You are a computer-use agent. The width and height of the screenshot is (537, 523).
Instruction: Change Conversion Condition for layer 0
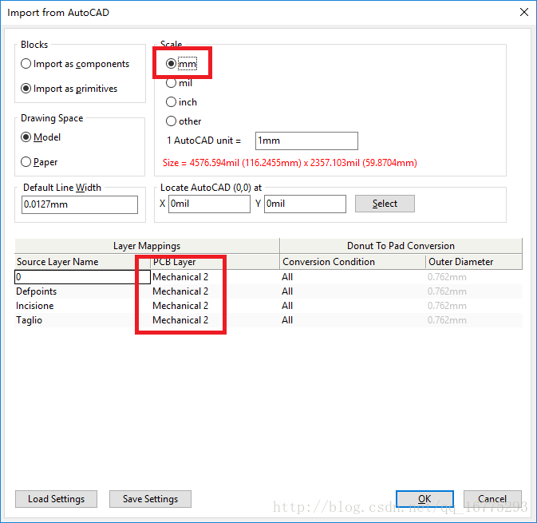(353, 277)
